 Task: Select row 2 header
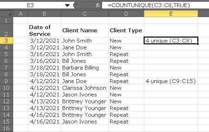tap(6, 31)
